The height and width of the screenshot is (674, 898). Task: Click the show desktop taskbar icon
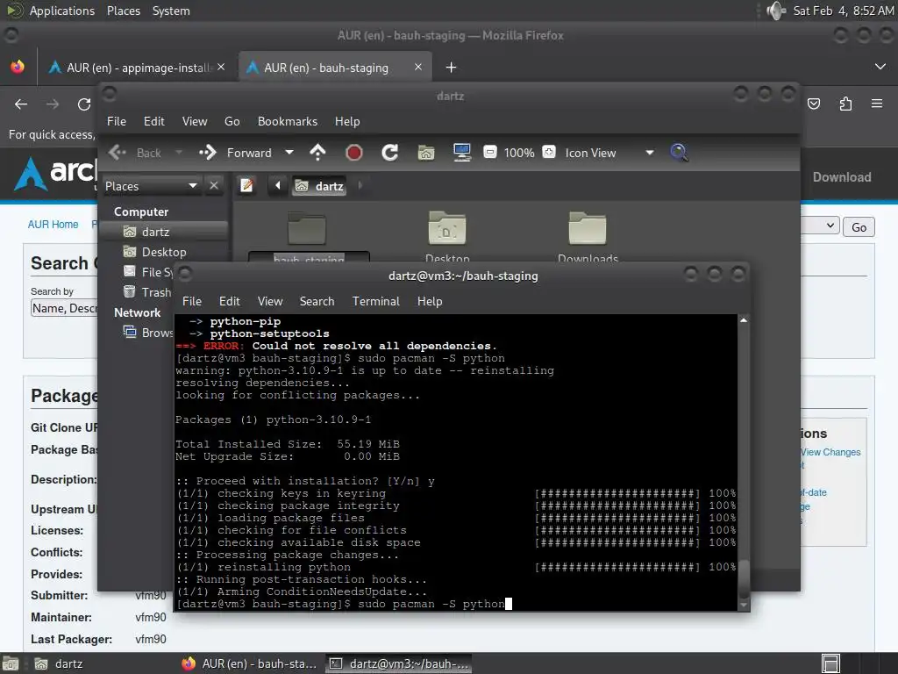tap(11, 664)
